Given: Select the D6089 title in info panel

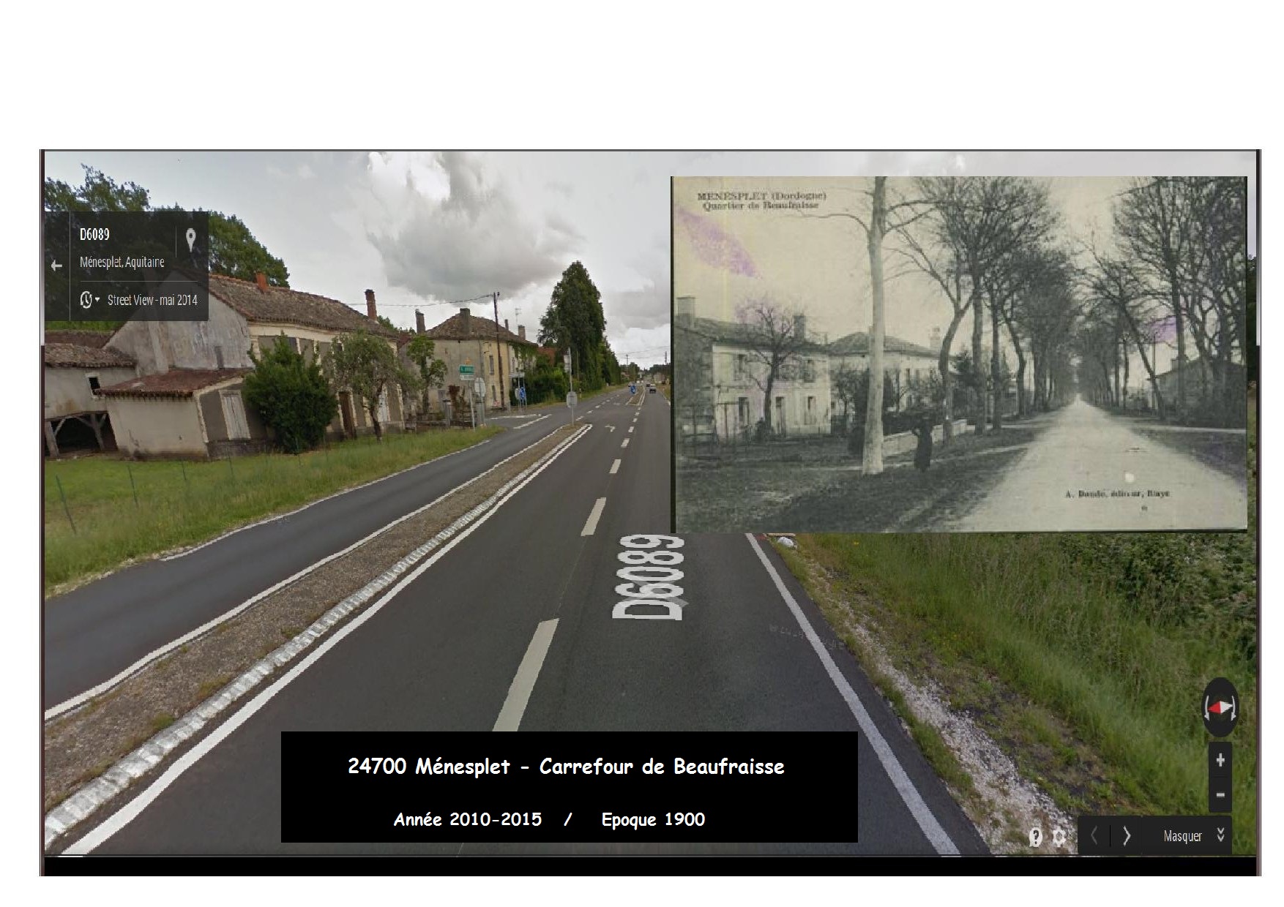Looking at the screenshot, I should click(94, 235).
